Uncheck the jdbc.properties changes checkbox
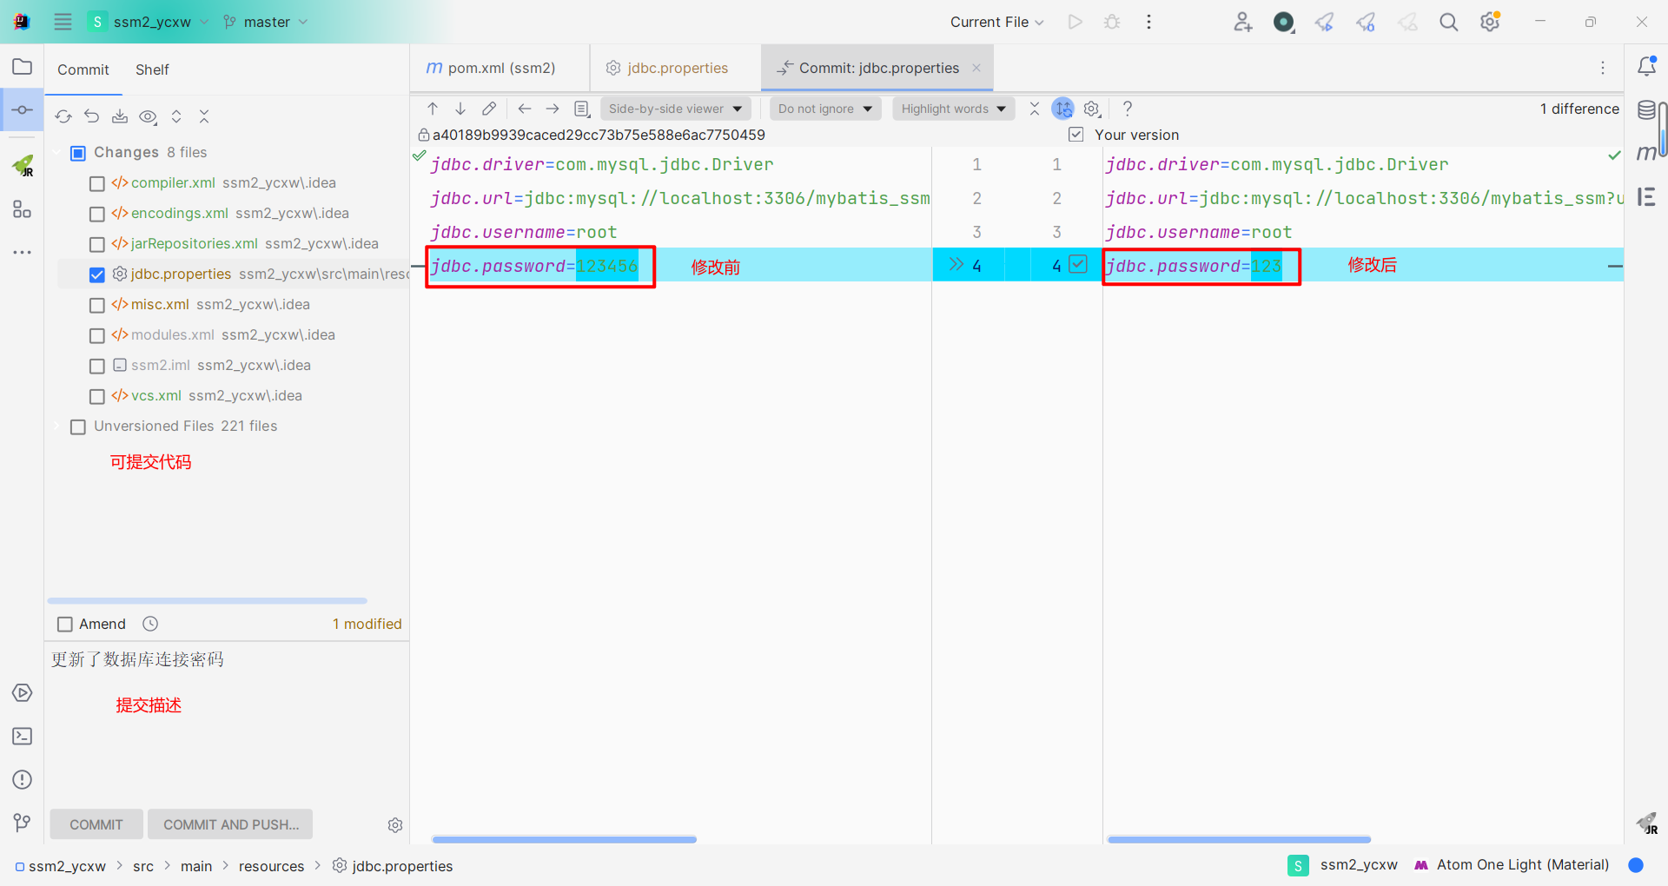Viewport: 1668px width, 886px height. point(96,274)
